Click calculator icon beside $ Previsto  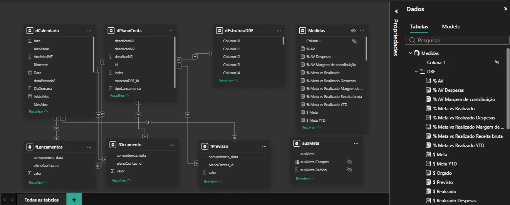[x=428, y=182]
